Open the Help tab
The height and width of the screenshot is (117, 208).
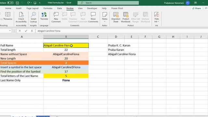[104, 8]
